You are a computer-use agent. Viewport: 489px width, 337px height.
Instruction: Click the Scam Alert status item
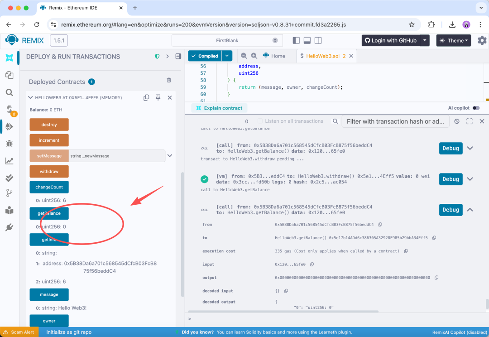19,332
